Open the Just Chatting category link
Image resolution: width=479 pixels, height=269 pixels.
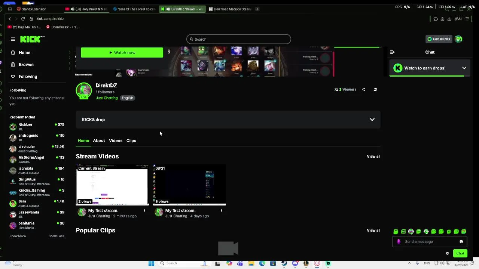pyautogui.click(x=107, y=98)
